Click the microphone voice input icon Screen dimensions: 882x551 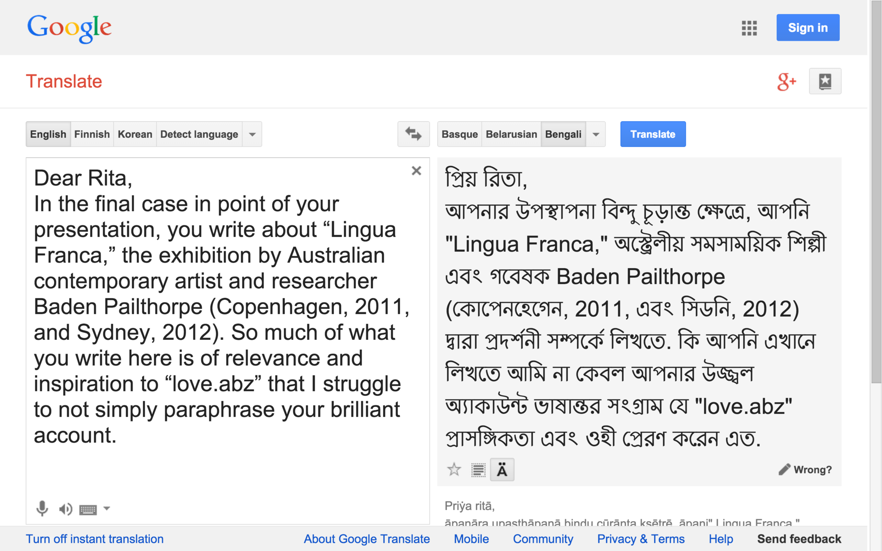(x=42, y=508)
